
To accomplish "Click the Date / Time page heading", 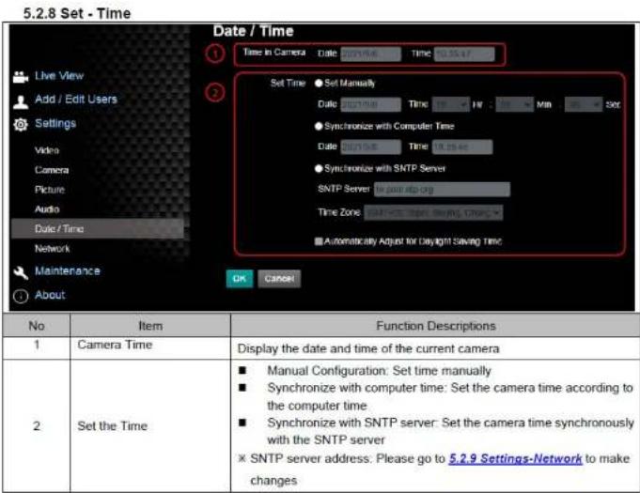I will click(254, 31).
